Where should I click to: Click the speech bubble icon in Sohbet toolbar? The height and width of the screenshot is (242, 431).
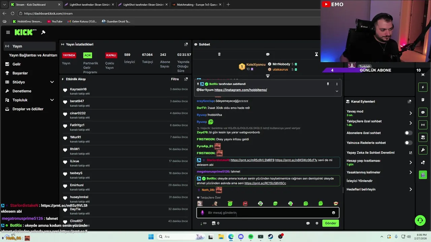[268, 54]
